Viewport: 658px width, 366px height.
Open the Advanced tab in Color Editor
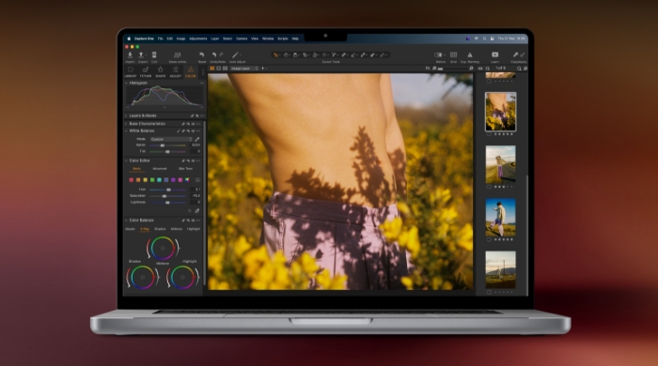pos(160,169)
